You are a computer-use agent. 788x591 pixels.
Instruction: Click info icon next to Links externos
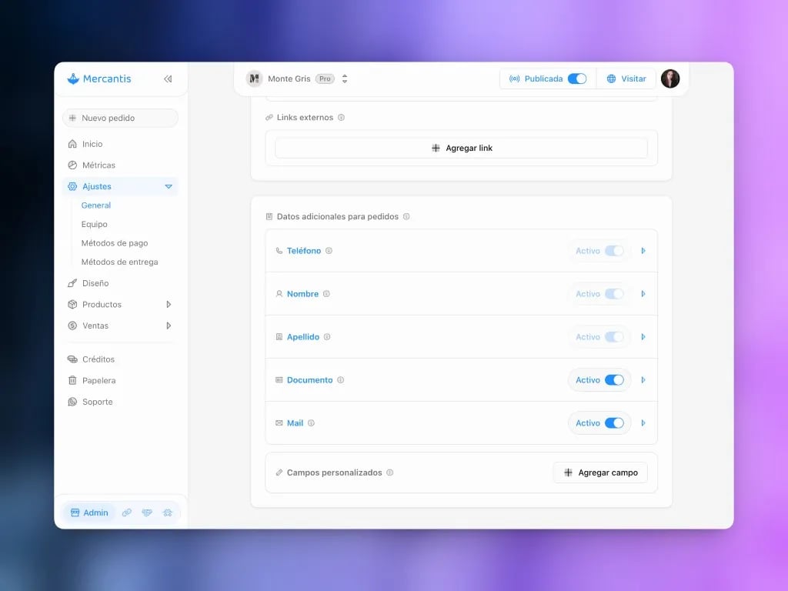pyautogui.click(x=341, y=118)
